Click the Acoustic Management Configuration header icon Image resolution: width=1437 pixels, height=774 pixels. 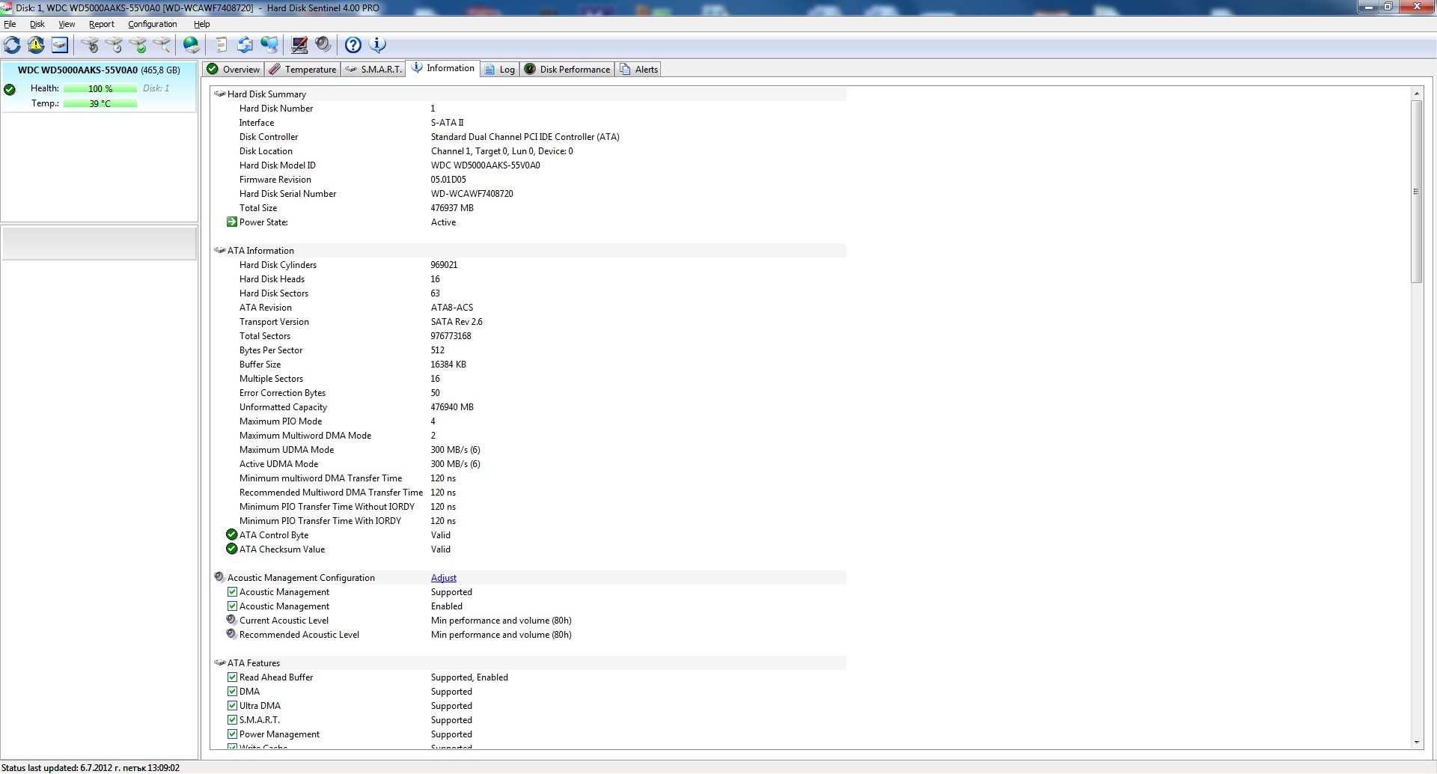click(x=219, y=577)
